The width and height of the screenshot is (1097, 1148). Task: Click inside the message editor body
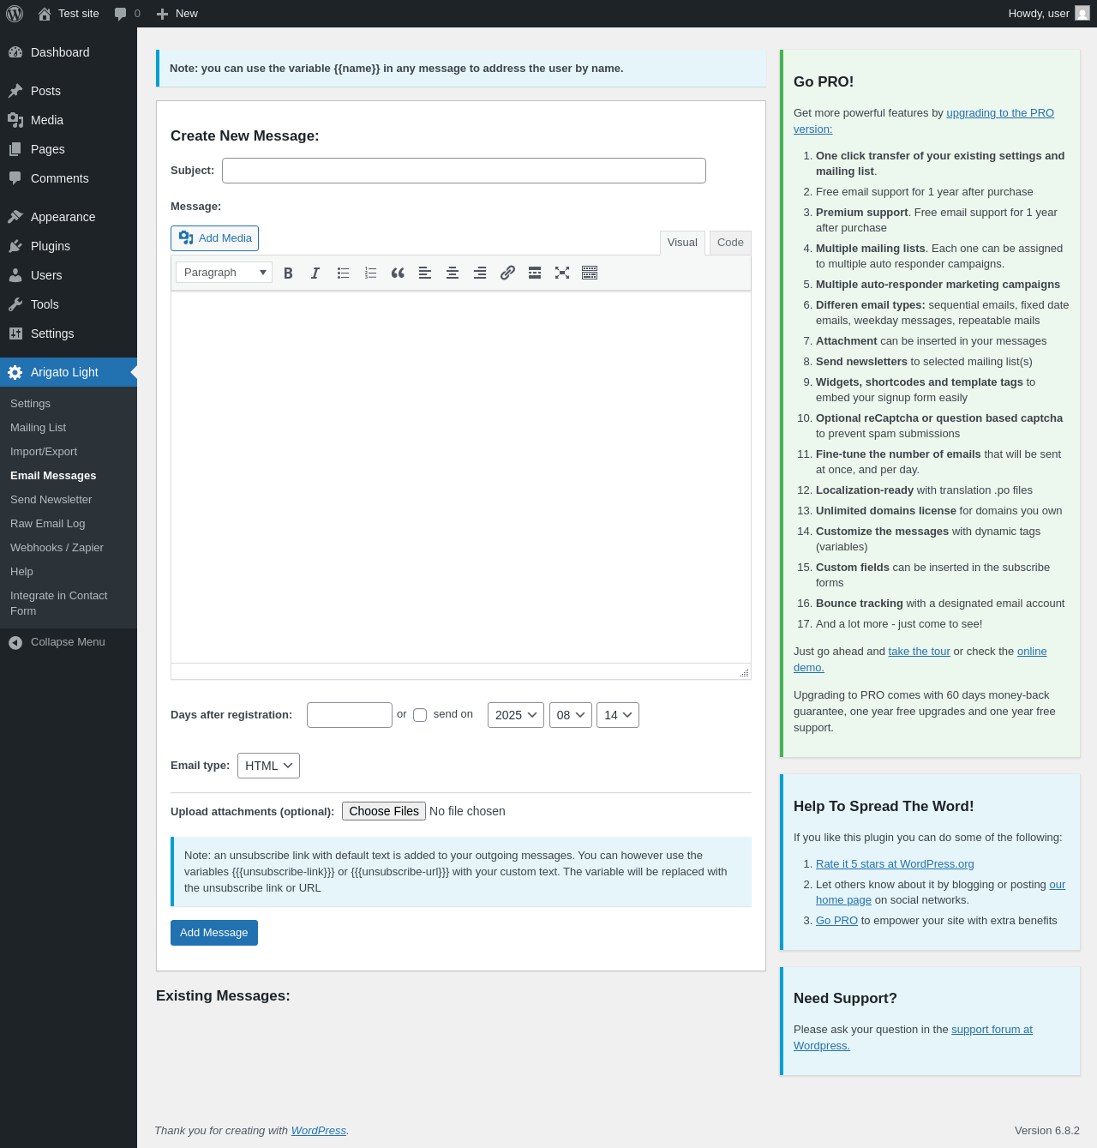tap(461, 477)
